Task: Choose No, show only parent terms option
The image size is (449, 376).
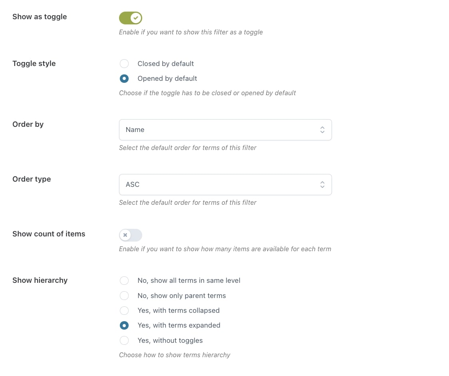Action: (x=124, y=296)
